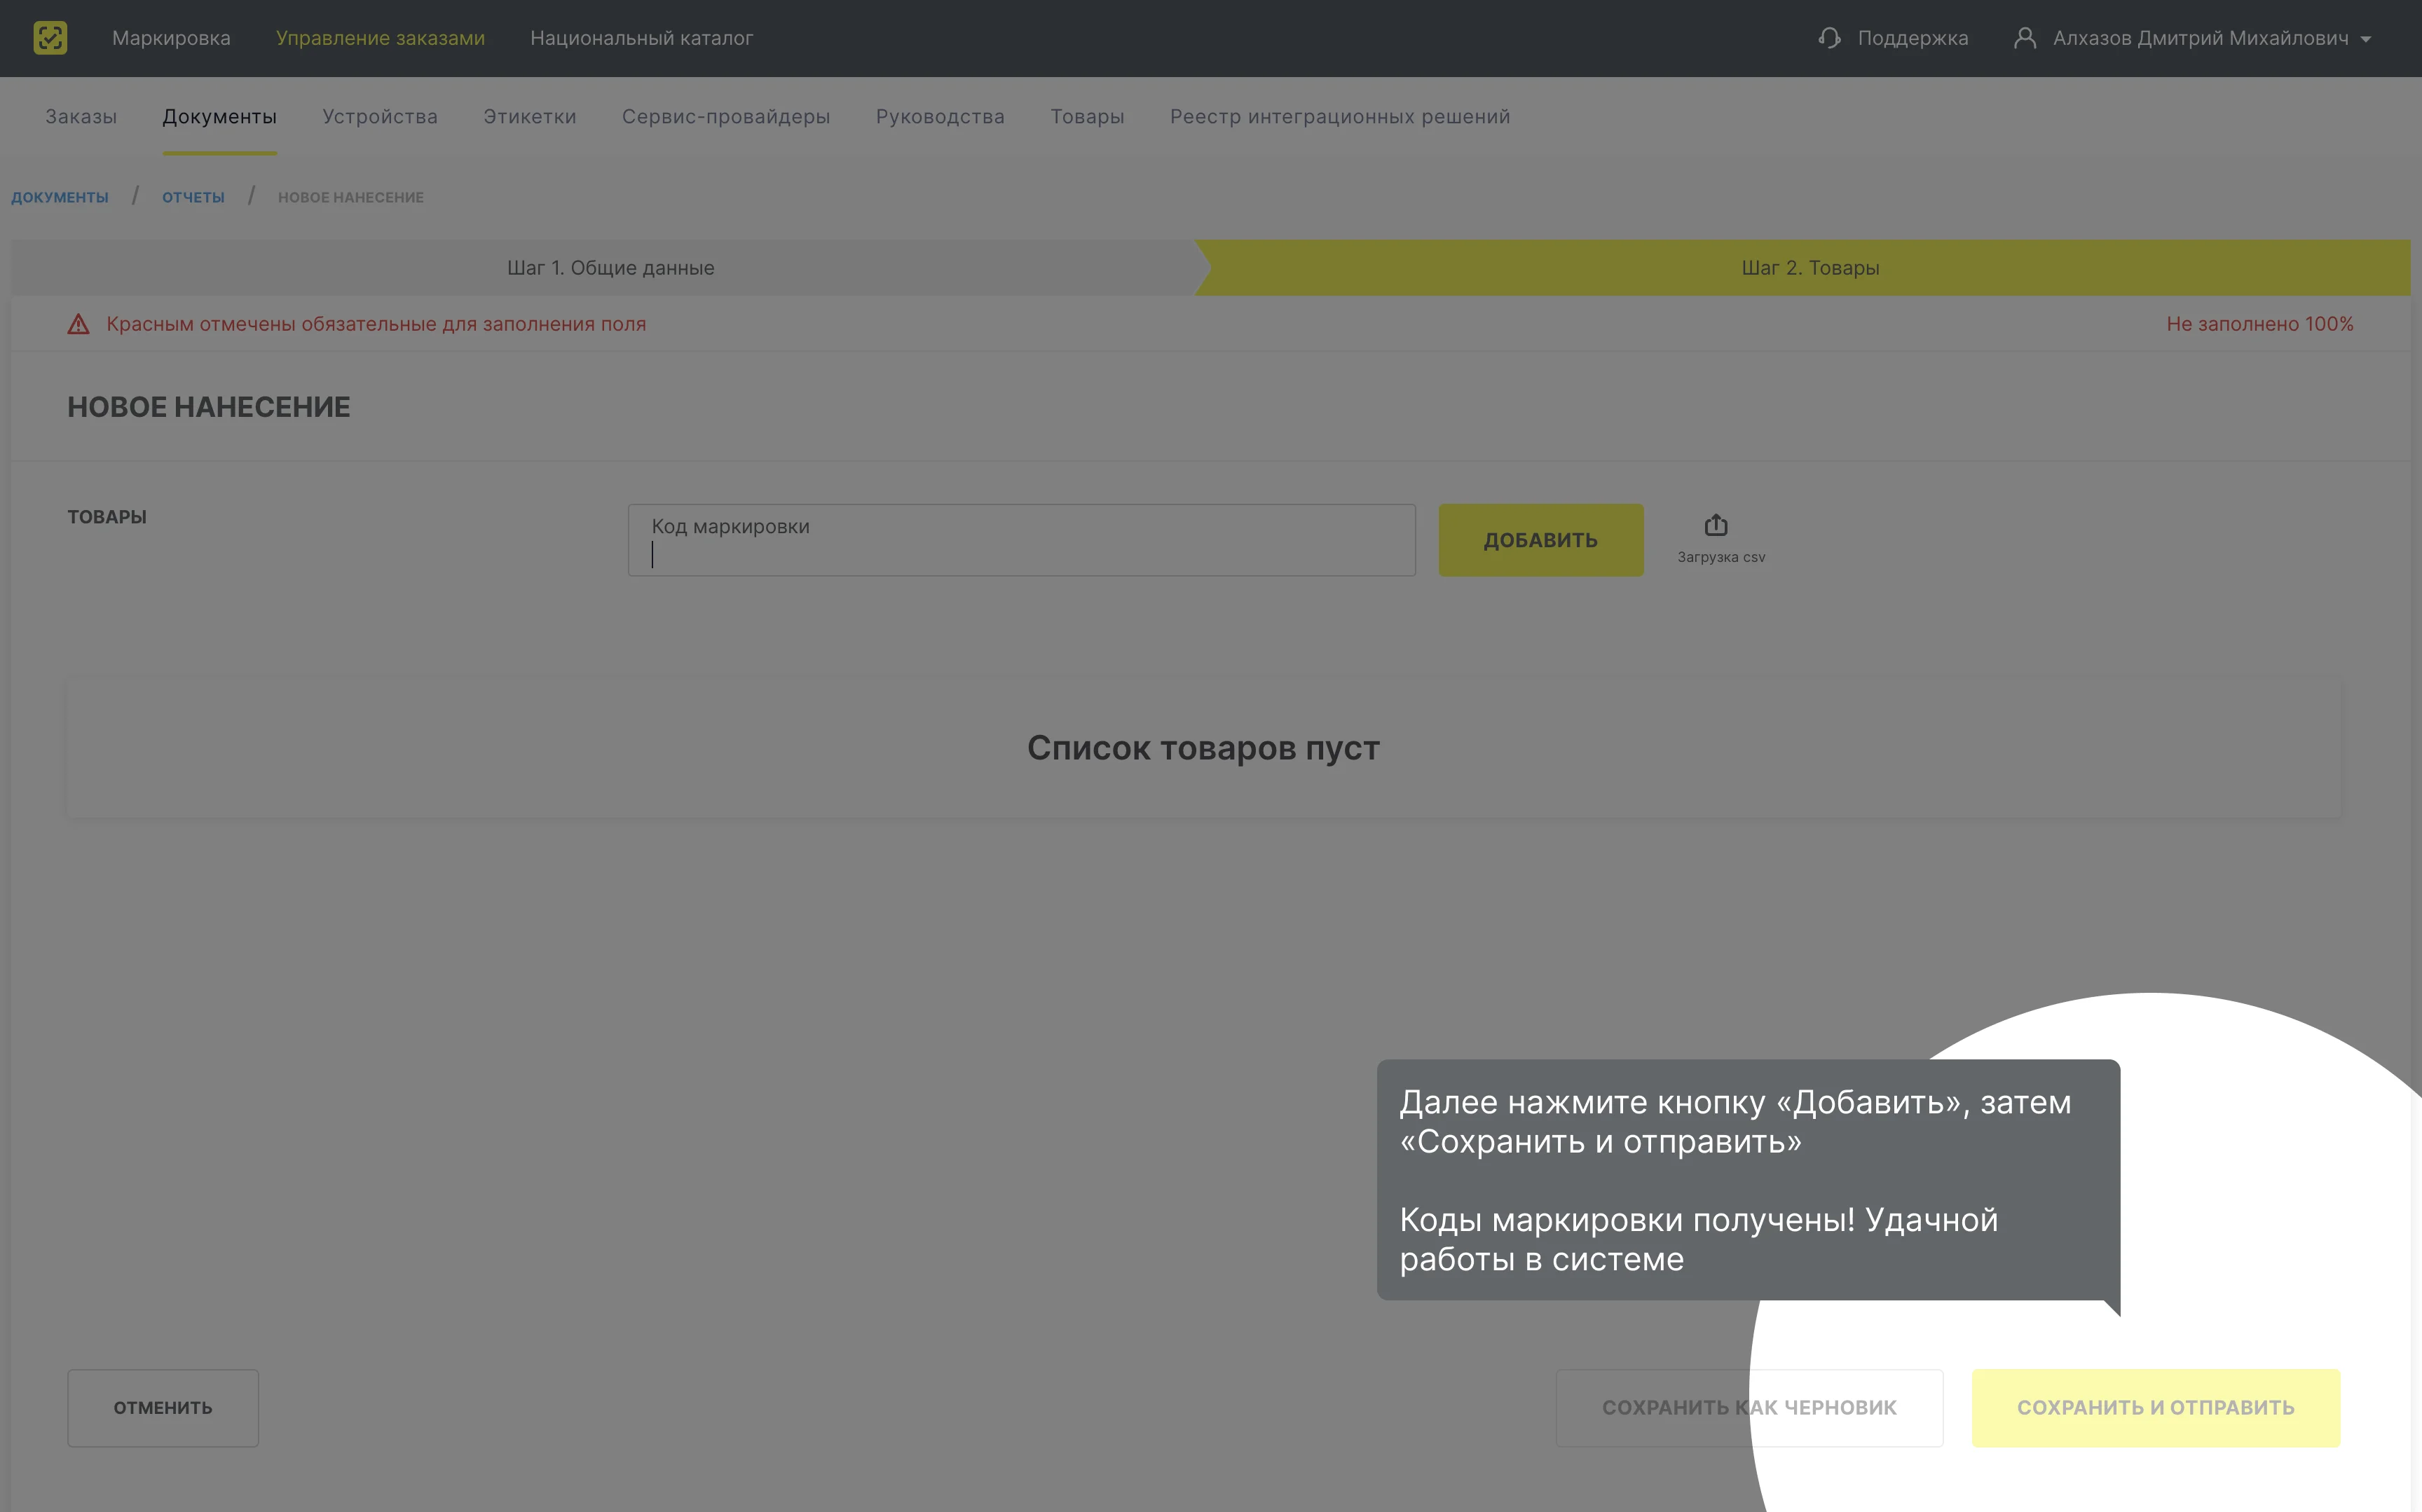Image resolution: width=2422 pixels, height=1512 pixels.
Task: Open Реестр интеграционных решений tab
Action: tap(1340, 116)
